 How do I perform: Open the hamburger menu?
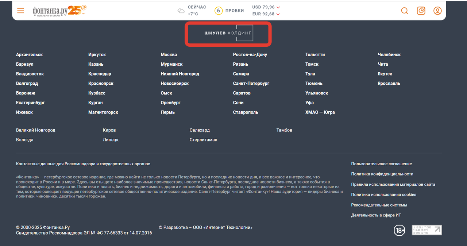tap(20, 11)
